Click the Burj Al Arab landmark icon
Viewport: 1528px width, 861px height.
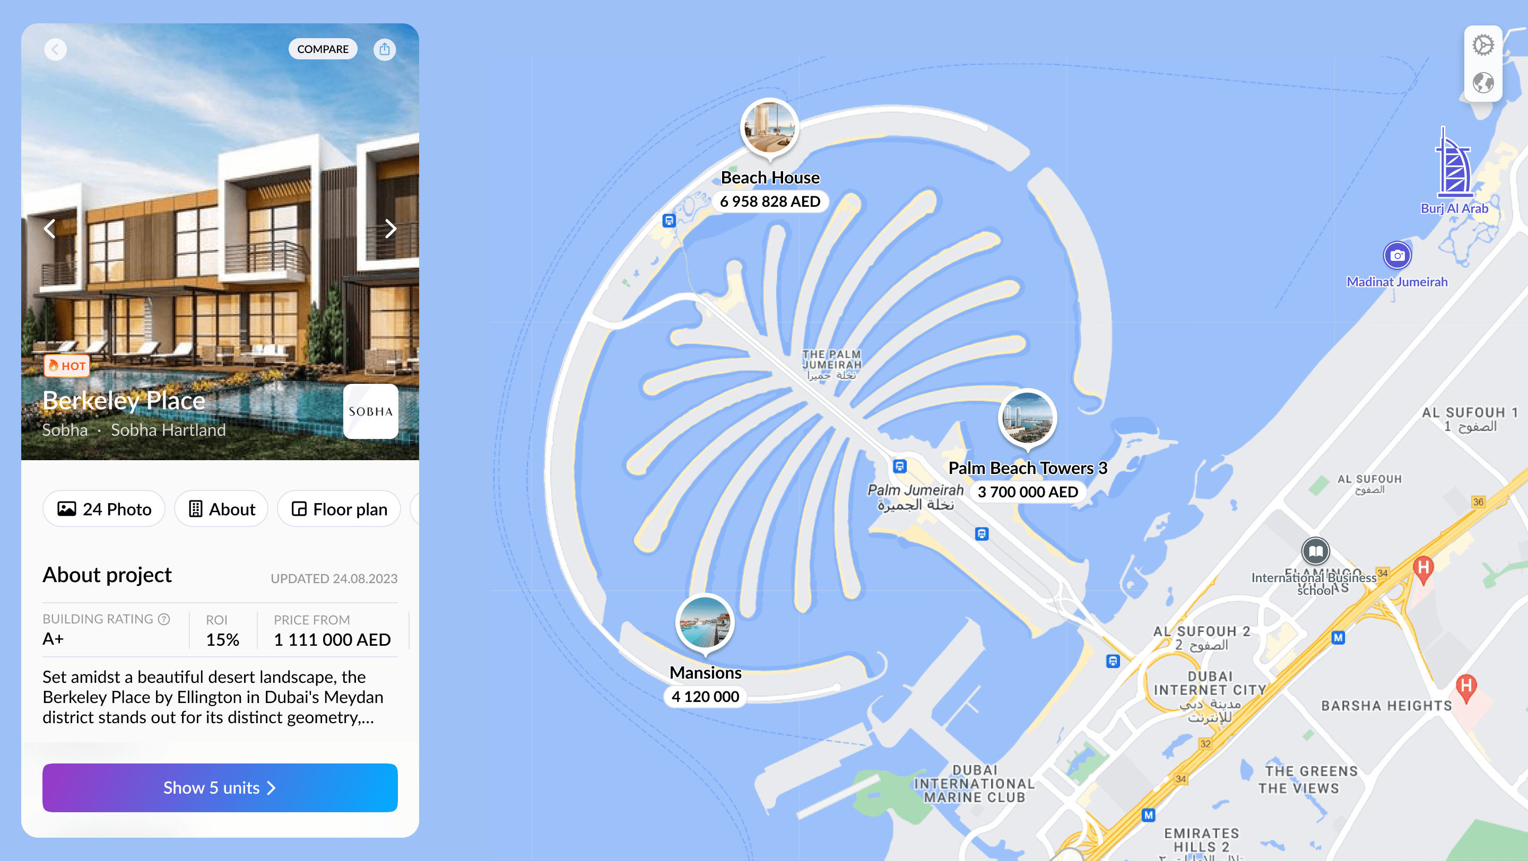pos(1454,162)
